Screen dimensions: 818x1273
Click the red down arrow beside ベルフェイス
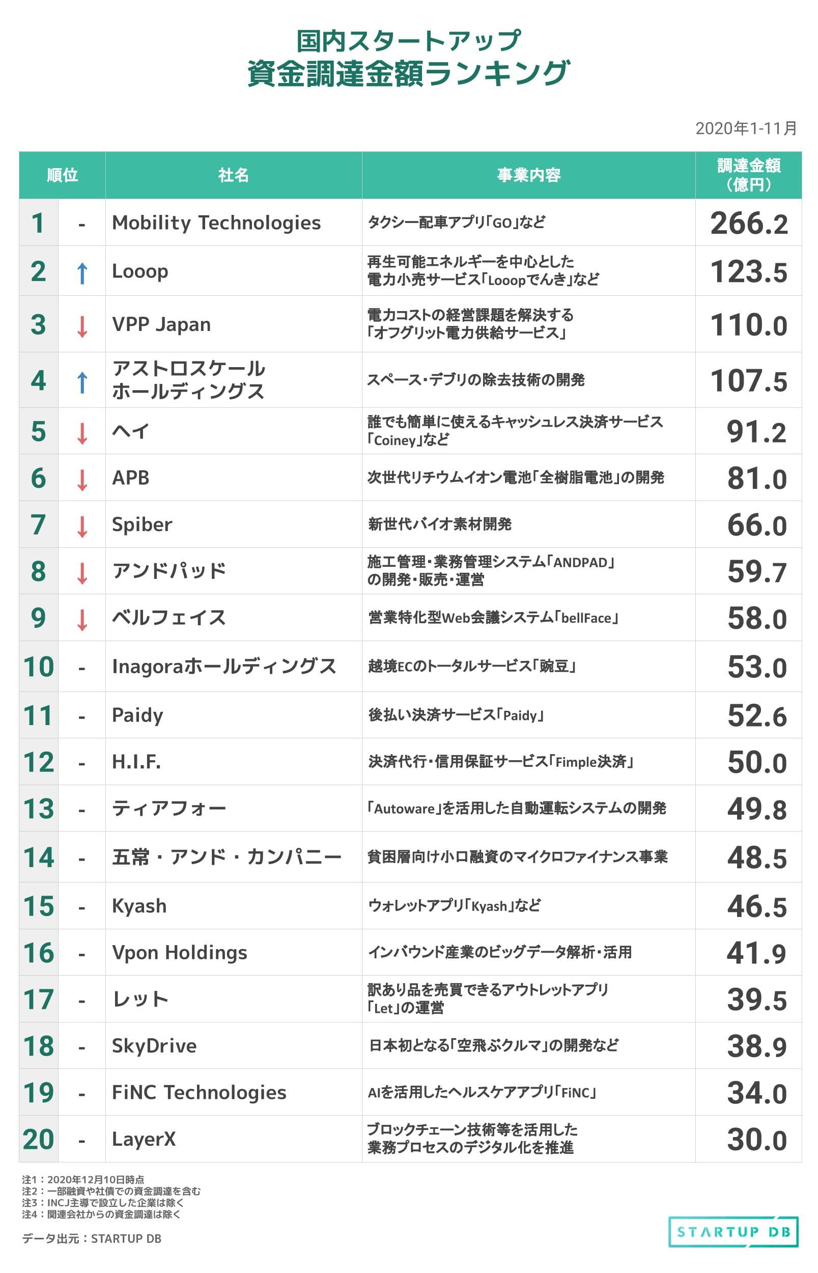pos(82,620)
